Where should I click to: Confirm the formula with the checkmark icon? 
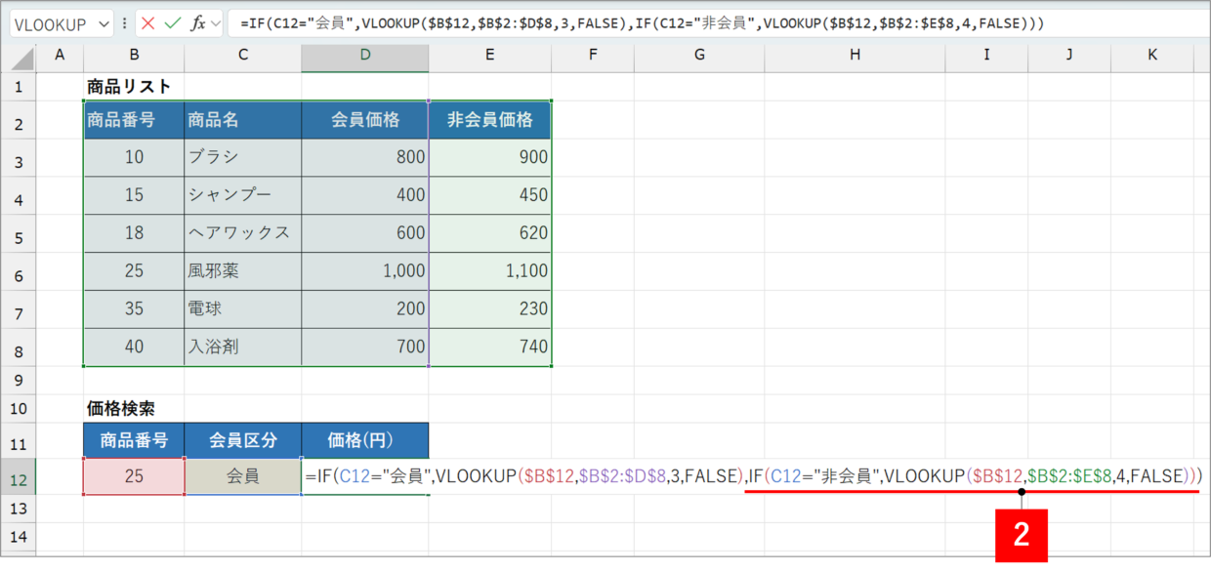pos(173,23)
